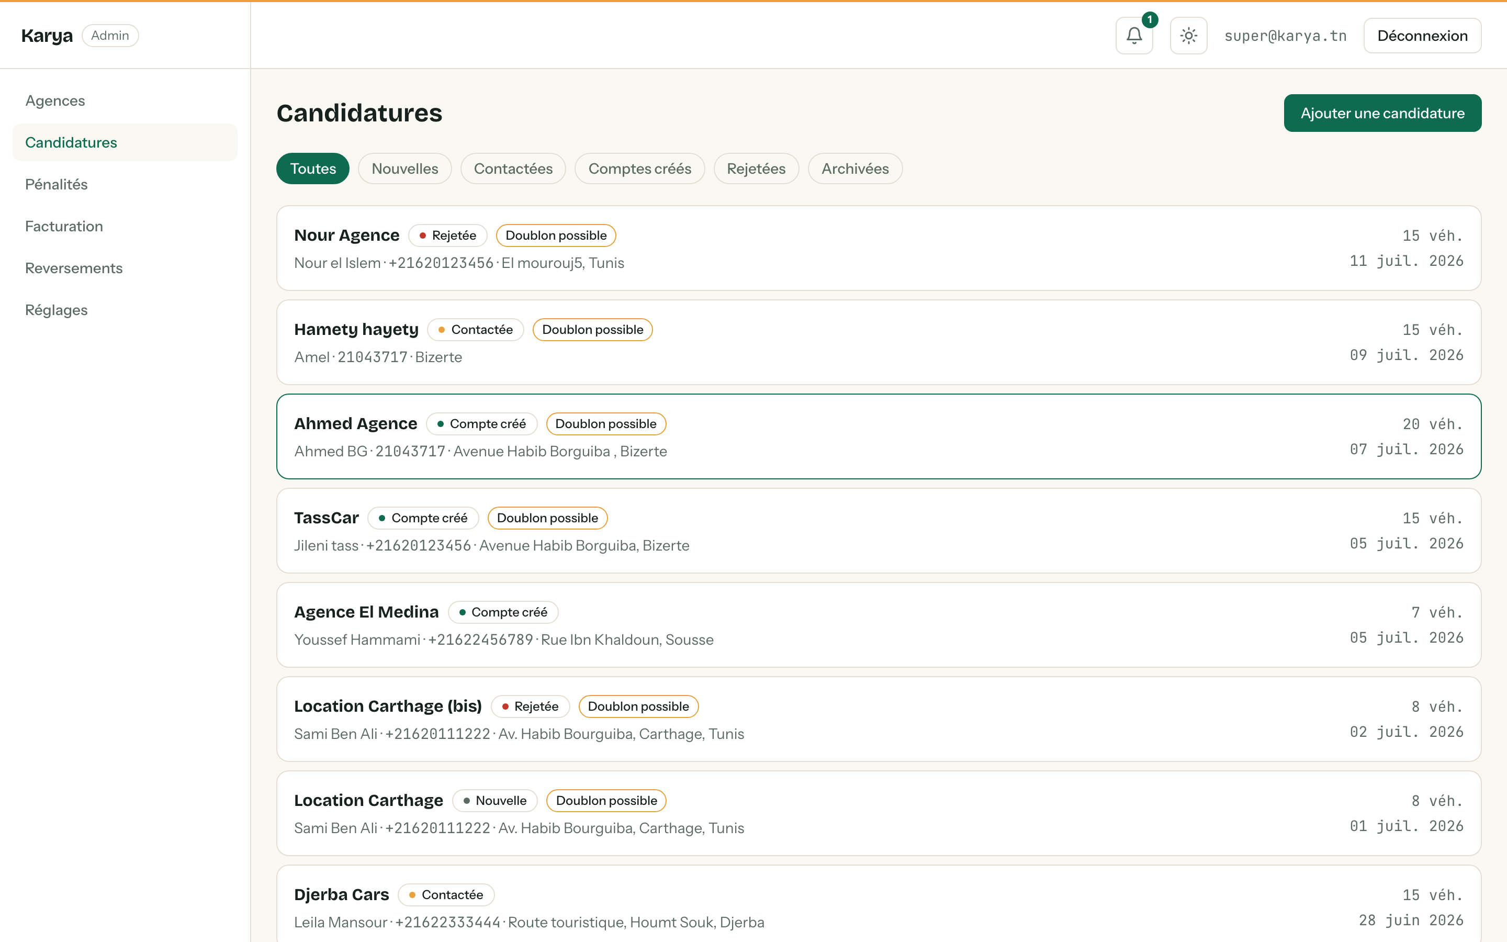Image resolution: width=1507 pixels, height=942 pixels.
Task: Click the Admin badge
Action: [x=110, y=36]
